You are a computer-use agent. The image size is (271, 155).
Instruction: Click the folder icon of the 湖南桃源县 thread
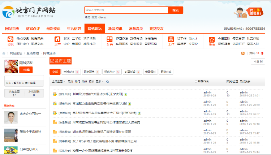click(55, 132)
